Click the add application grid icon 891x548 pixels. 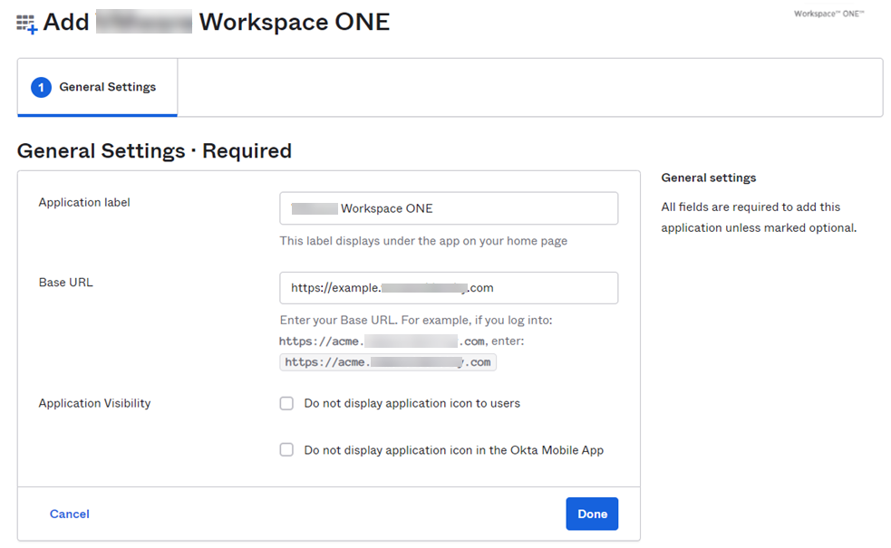click(26, 24)
